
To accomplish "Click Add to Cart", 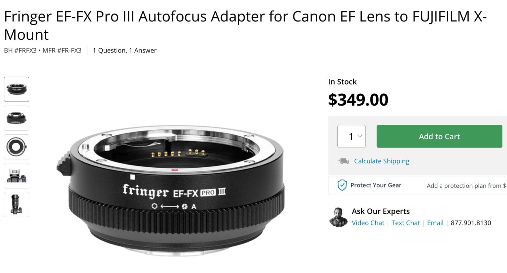I will (x=439, y=136).
